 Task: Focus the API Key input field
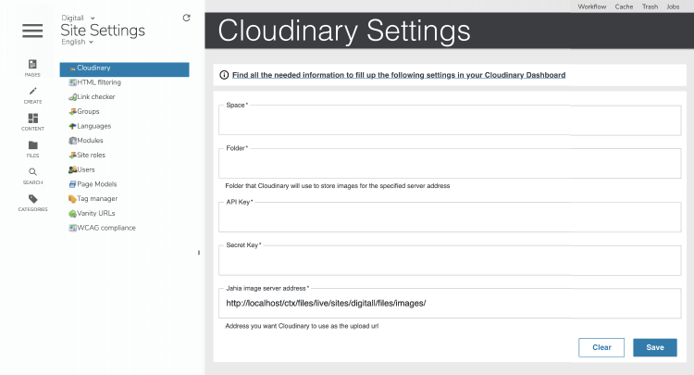pyautogui.click(x=450, y=217)
